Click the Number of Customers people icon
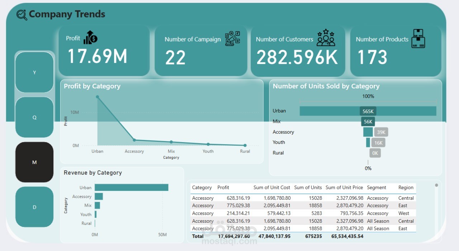 tap(326, 38)
